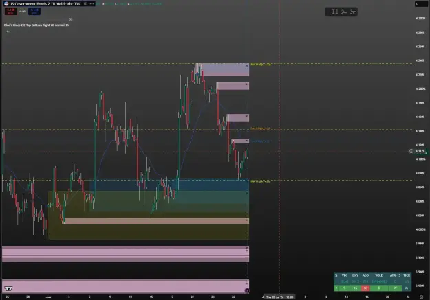Click the rightmost icon in the floating toolbar
Image resolution: width=430 pixels, height=300 pixels.
tap(353, 12)
